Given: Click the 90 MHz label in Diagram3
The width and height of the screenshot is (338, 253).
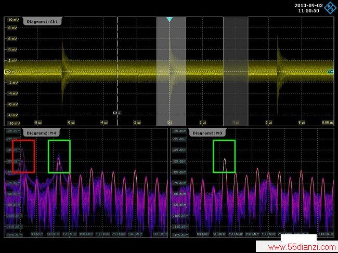Looking at the screenshot, I should [219, 234].
